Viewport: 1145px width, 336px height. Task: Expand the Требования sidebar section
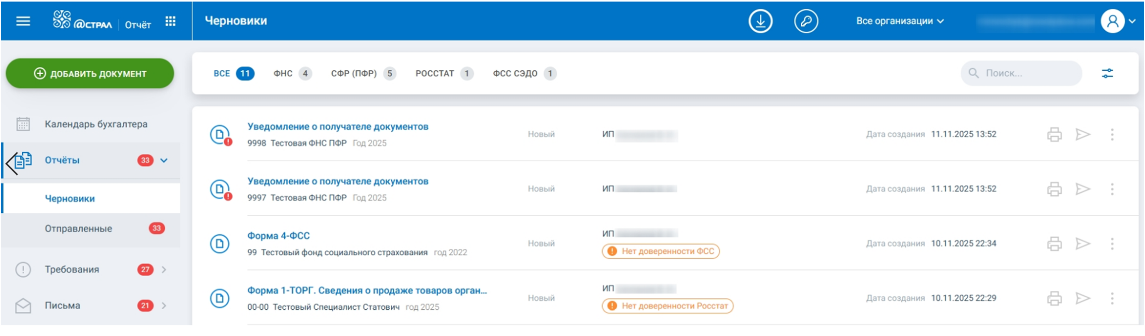click(164, 270)
